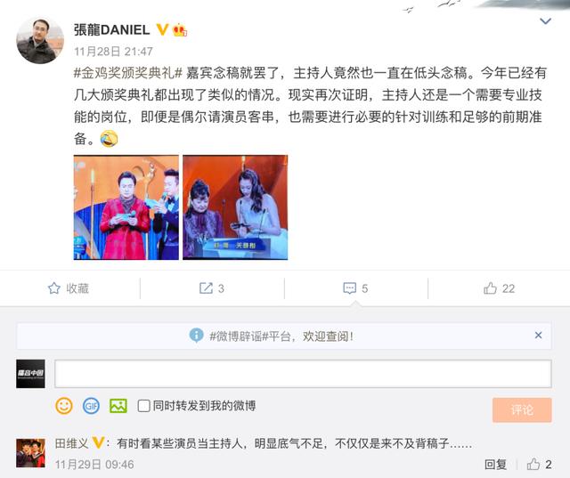The width and height of the screenshot is (570, 478).
Task: Click 張龍DANIEL's profile avatar
Action: click(40, 40)
